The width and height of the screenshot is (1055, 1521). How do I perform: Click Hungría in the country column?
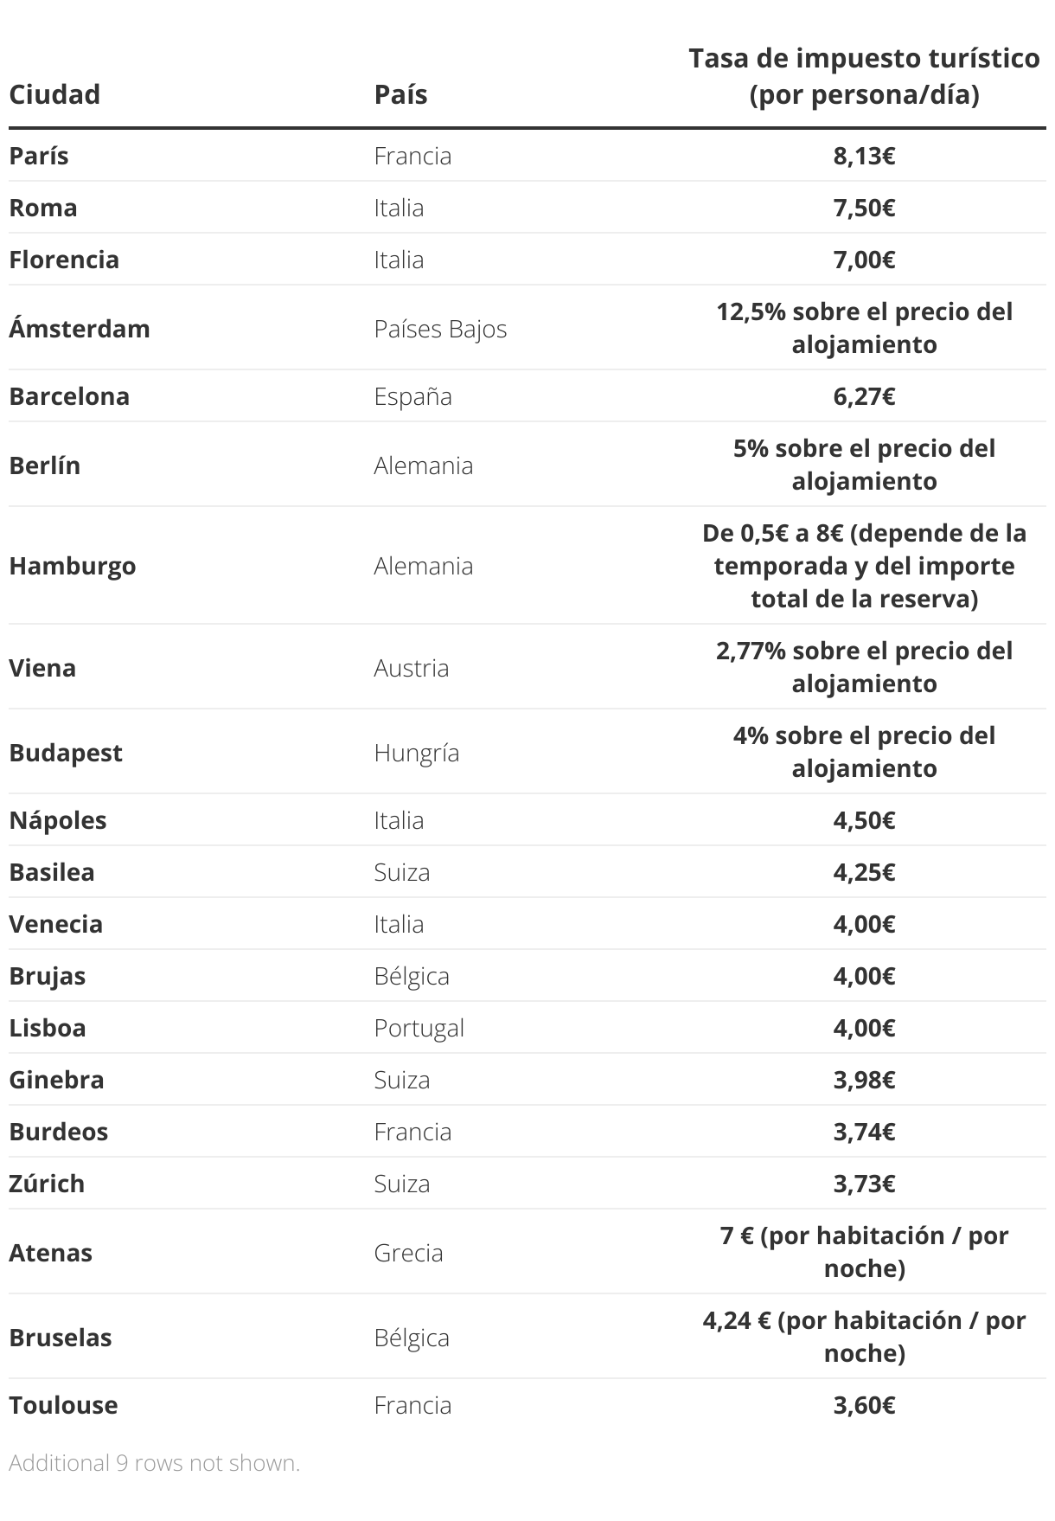[x=416, y=753]
